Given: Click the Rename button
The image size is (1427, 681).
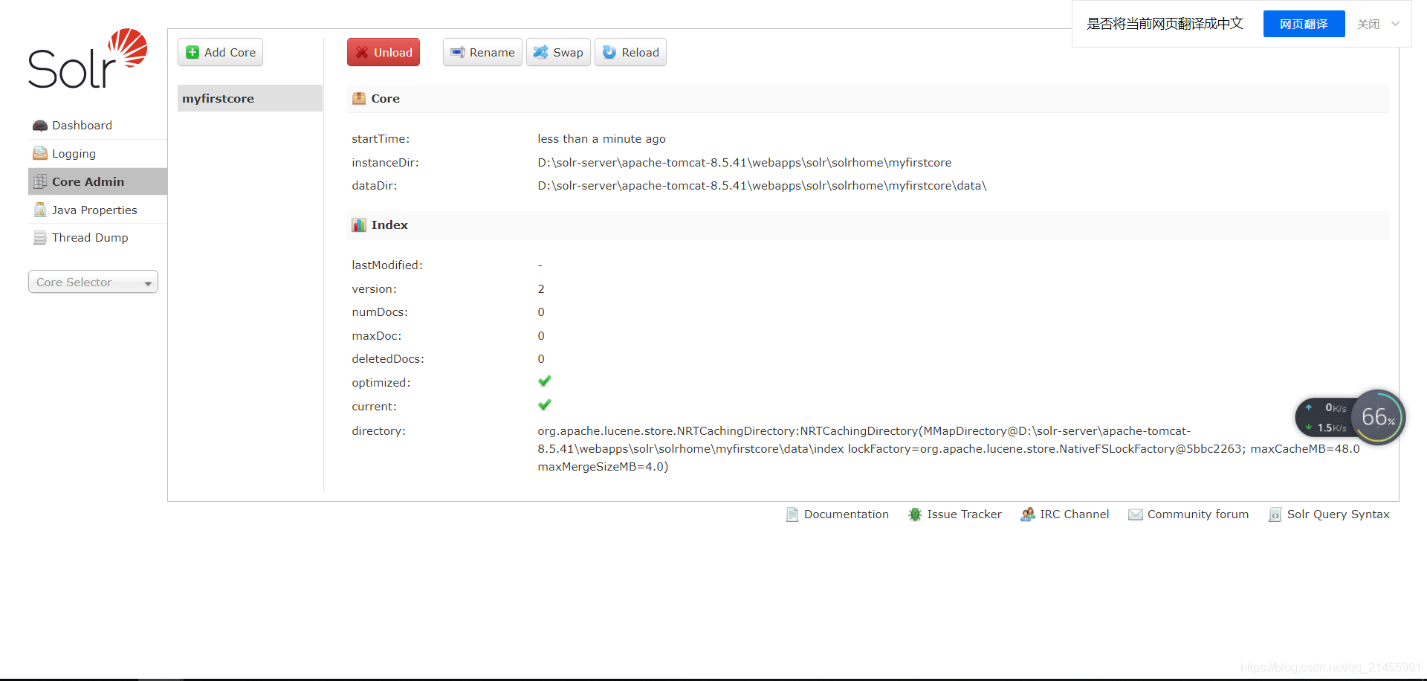Looking at the screenshot, I should point(482,52).
